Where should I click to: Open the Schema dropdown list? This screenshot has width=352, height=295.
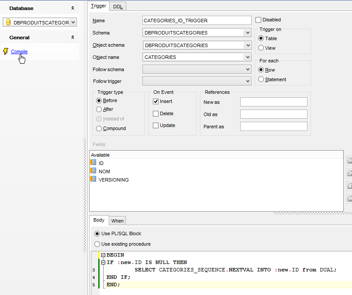248,33
